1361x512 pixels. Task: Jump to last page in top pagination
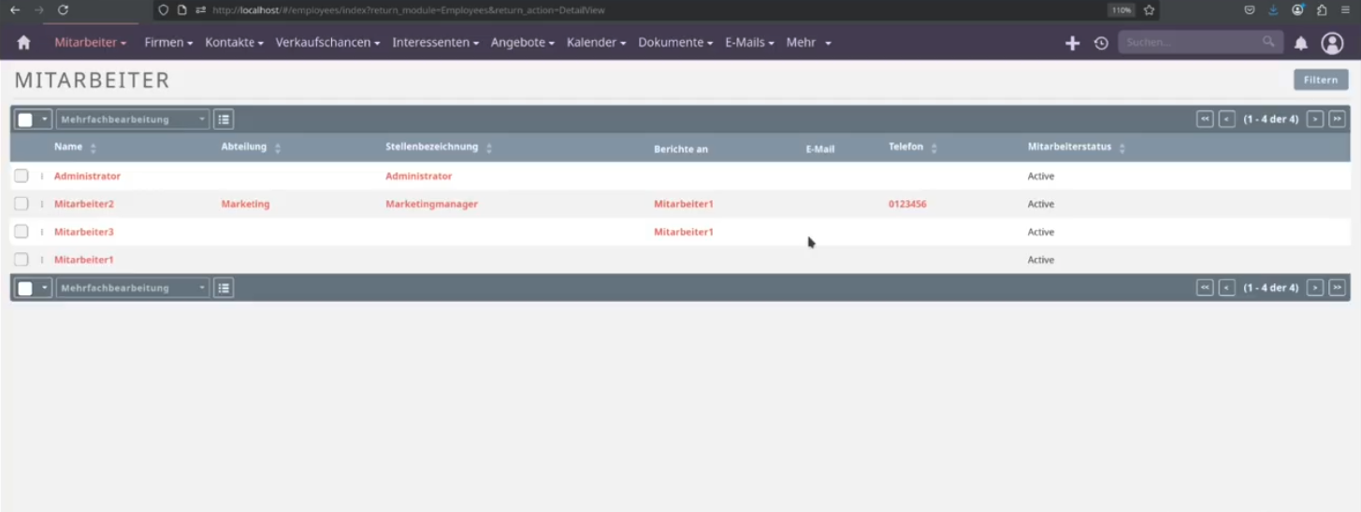tap(1338, 120)
